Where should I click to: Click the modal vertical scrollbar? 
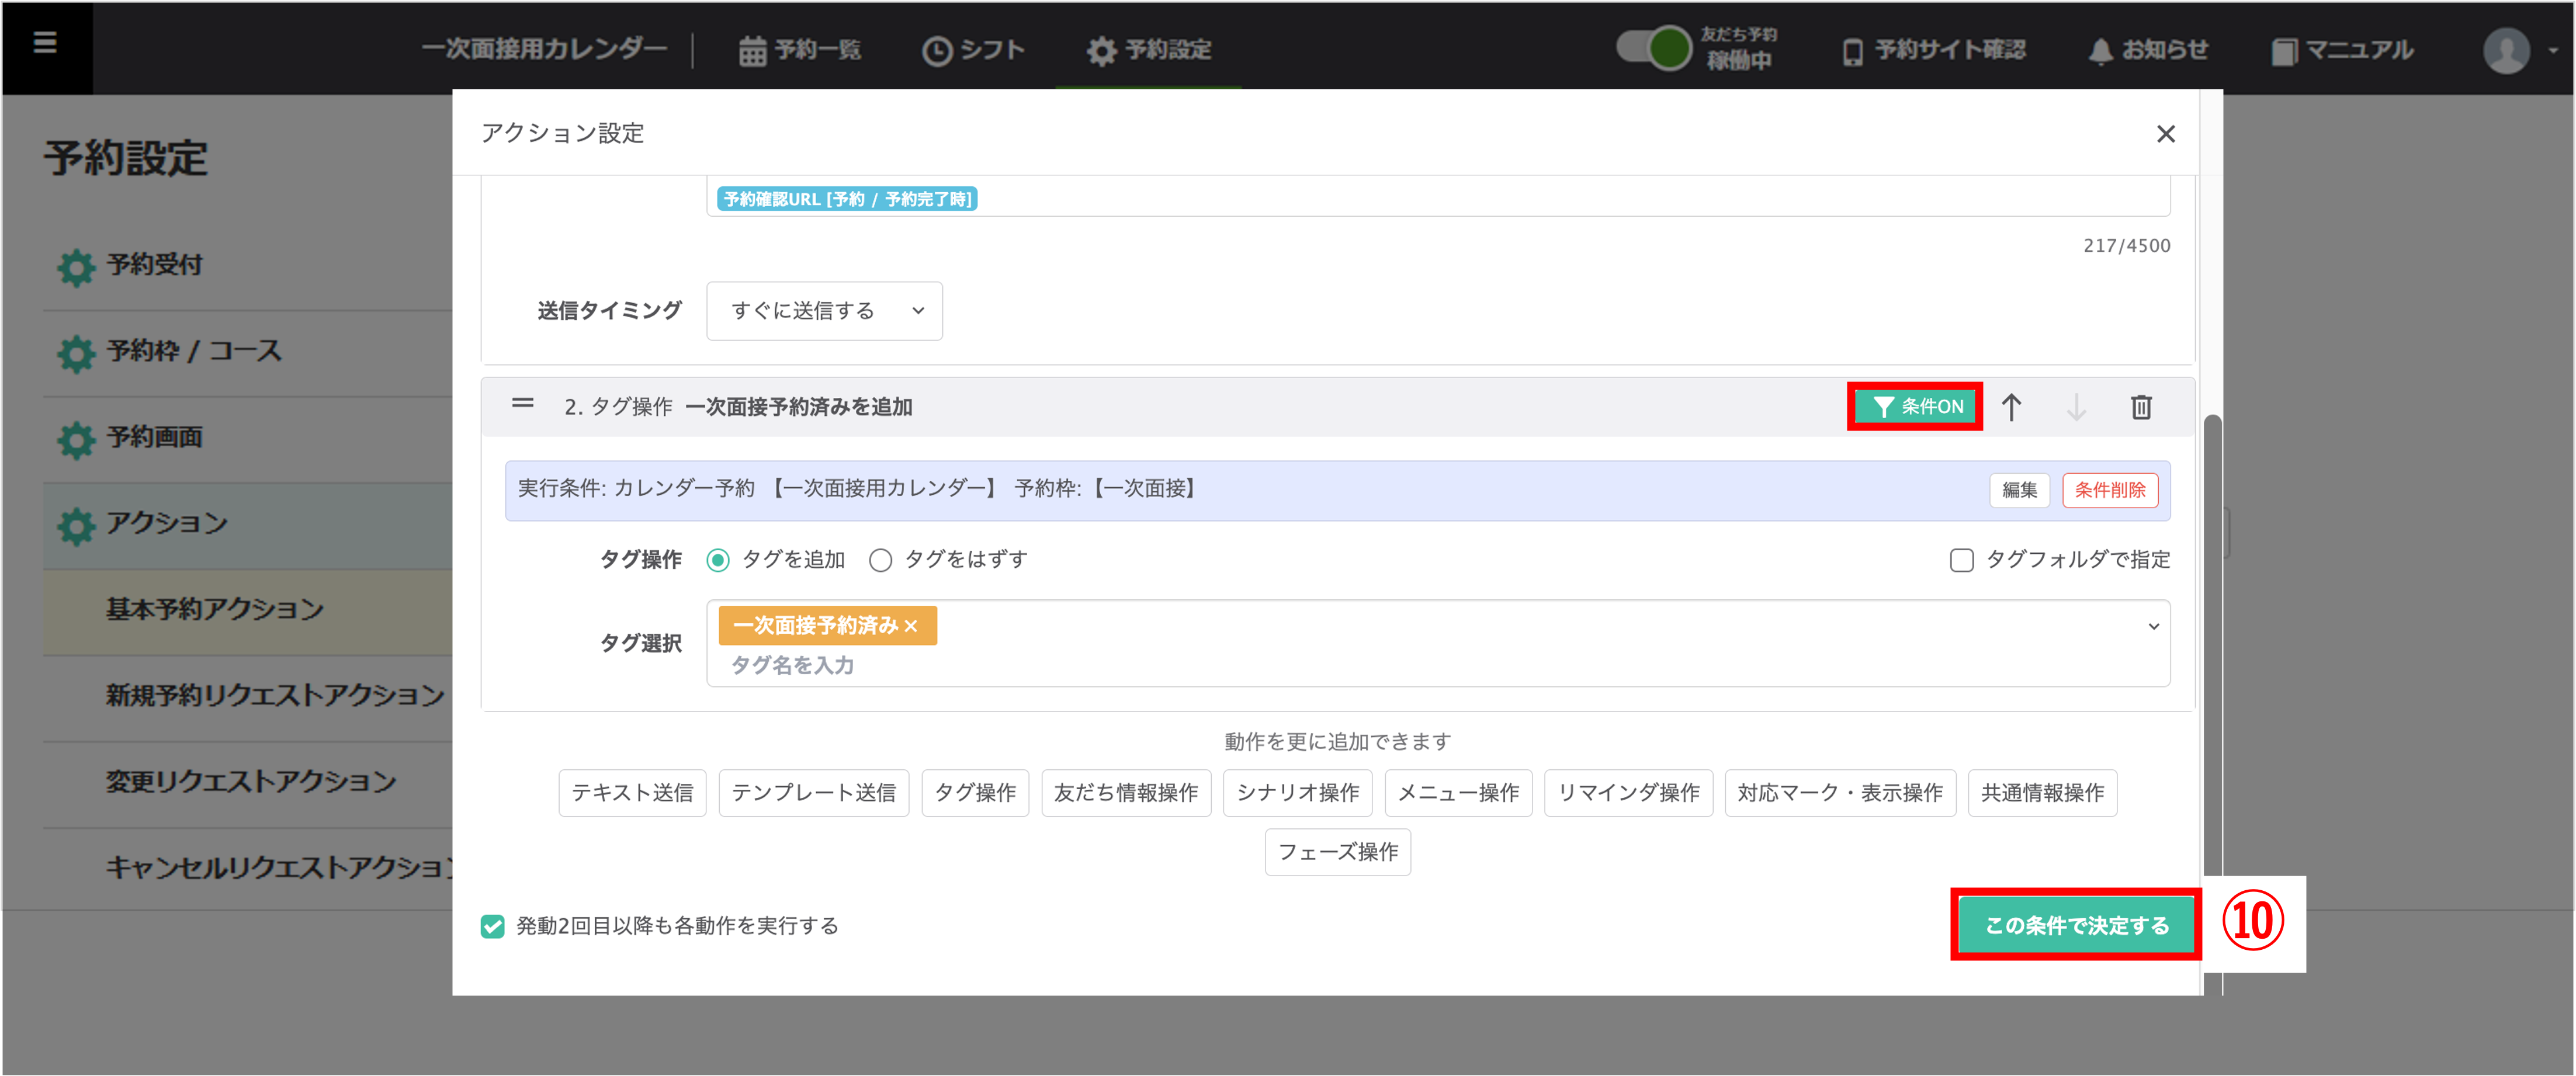(2212, 650)
